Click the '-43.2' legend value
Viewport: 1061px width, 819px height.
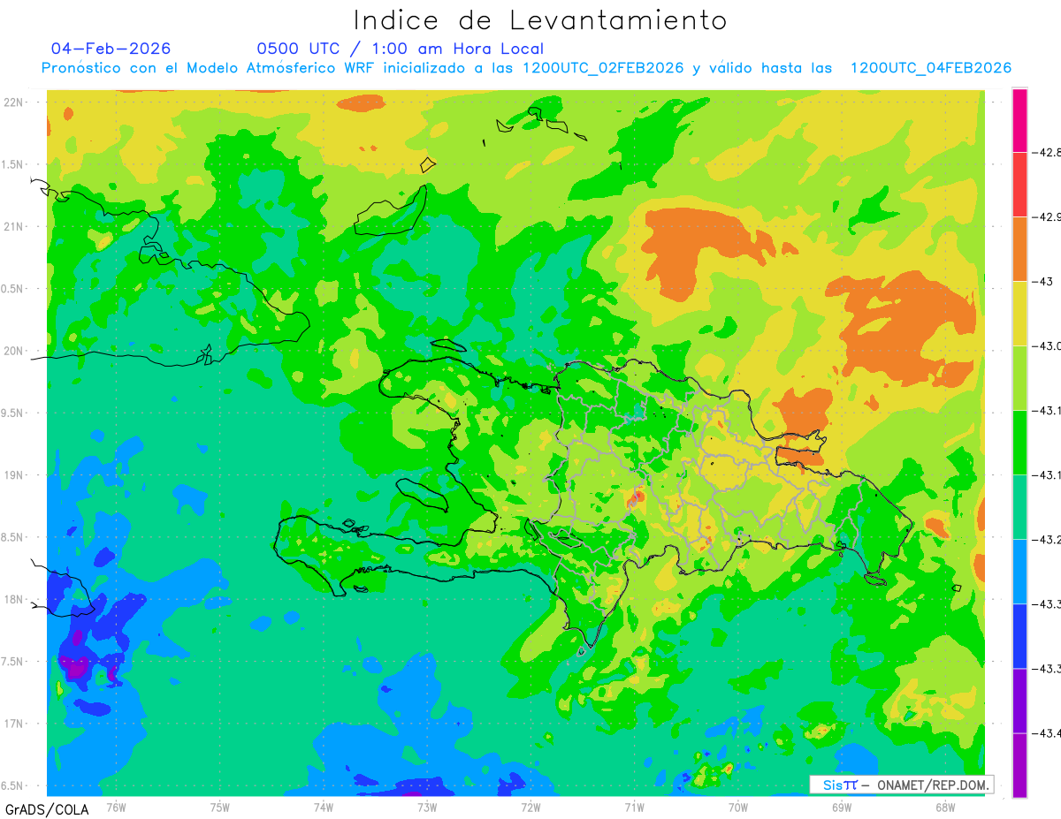[x=1047, y=539]
